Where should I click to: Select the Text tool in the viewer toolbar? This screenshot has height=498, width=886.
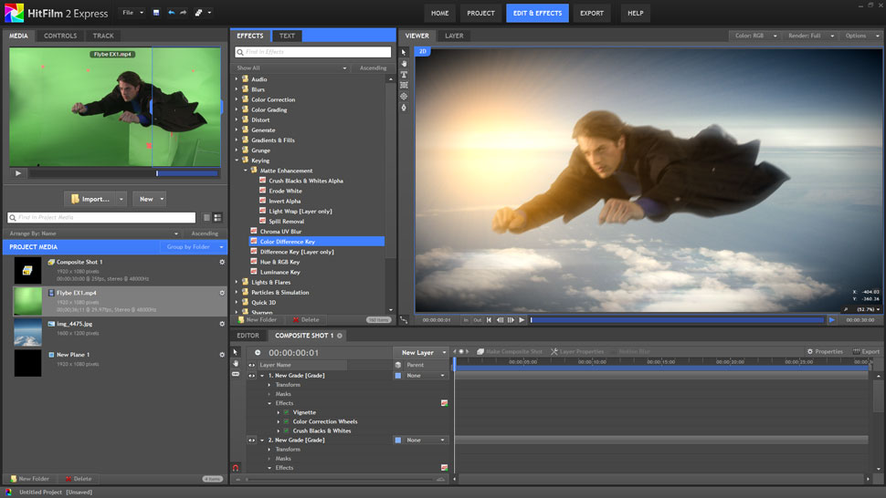(404, 75)
